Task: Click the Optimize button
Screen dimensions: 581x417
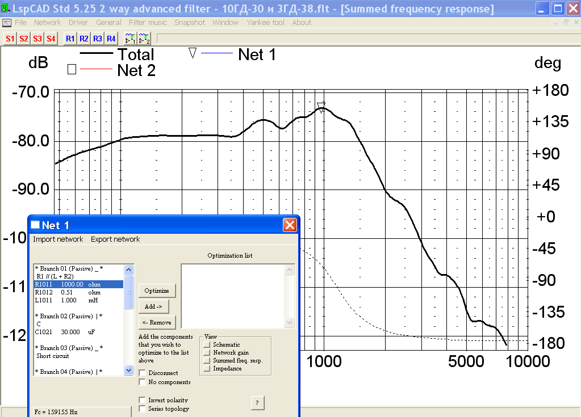Action: 157,291
